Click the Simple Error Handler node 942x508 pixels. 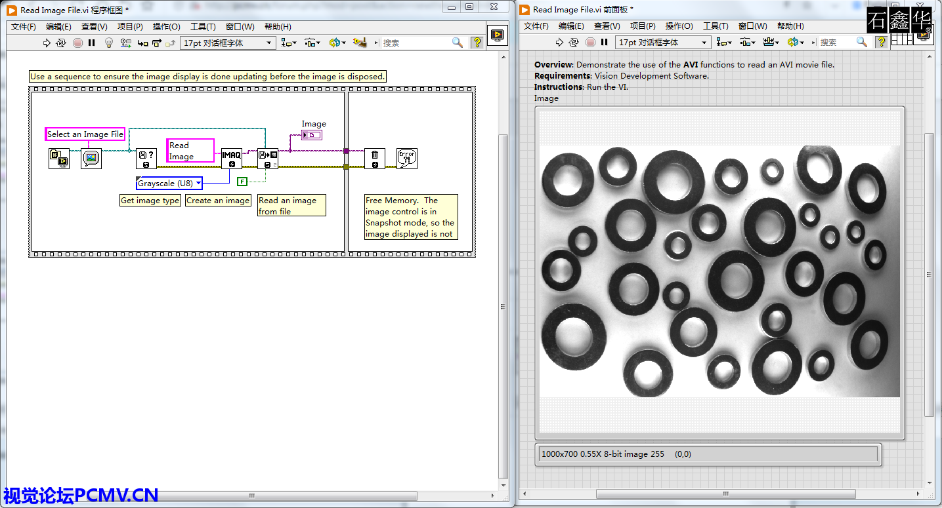pos(407,158)
